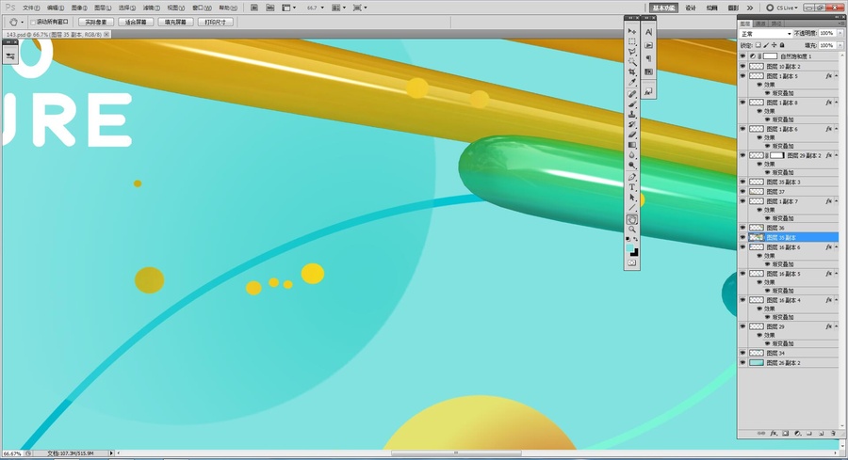
Task: Select the Brush tool
Action: [631, 104]
